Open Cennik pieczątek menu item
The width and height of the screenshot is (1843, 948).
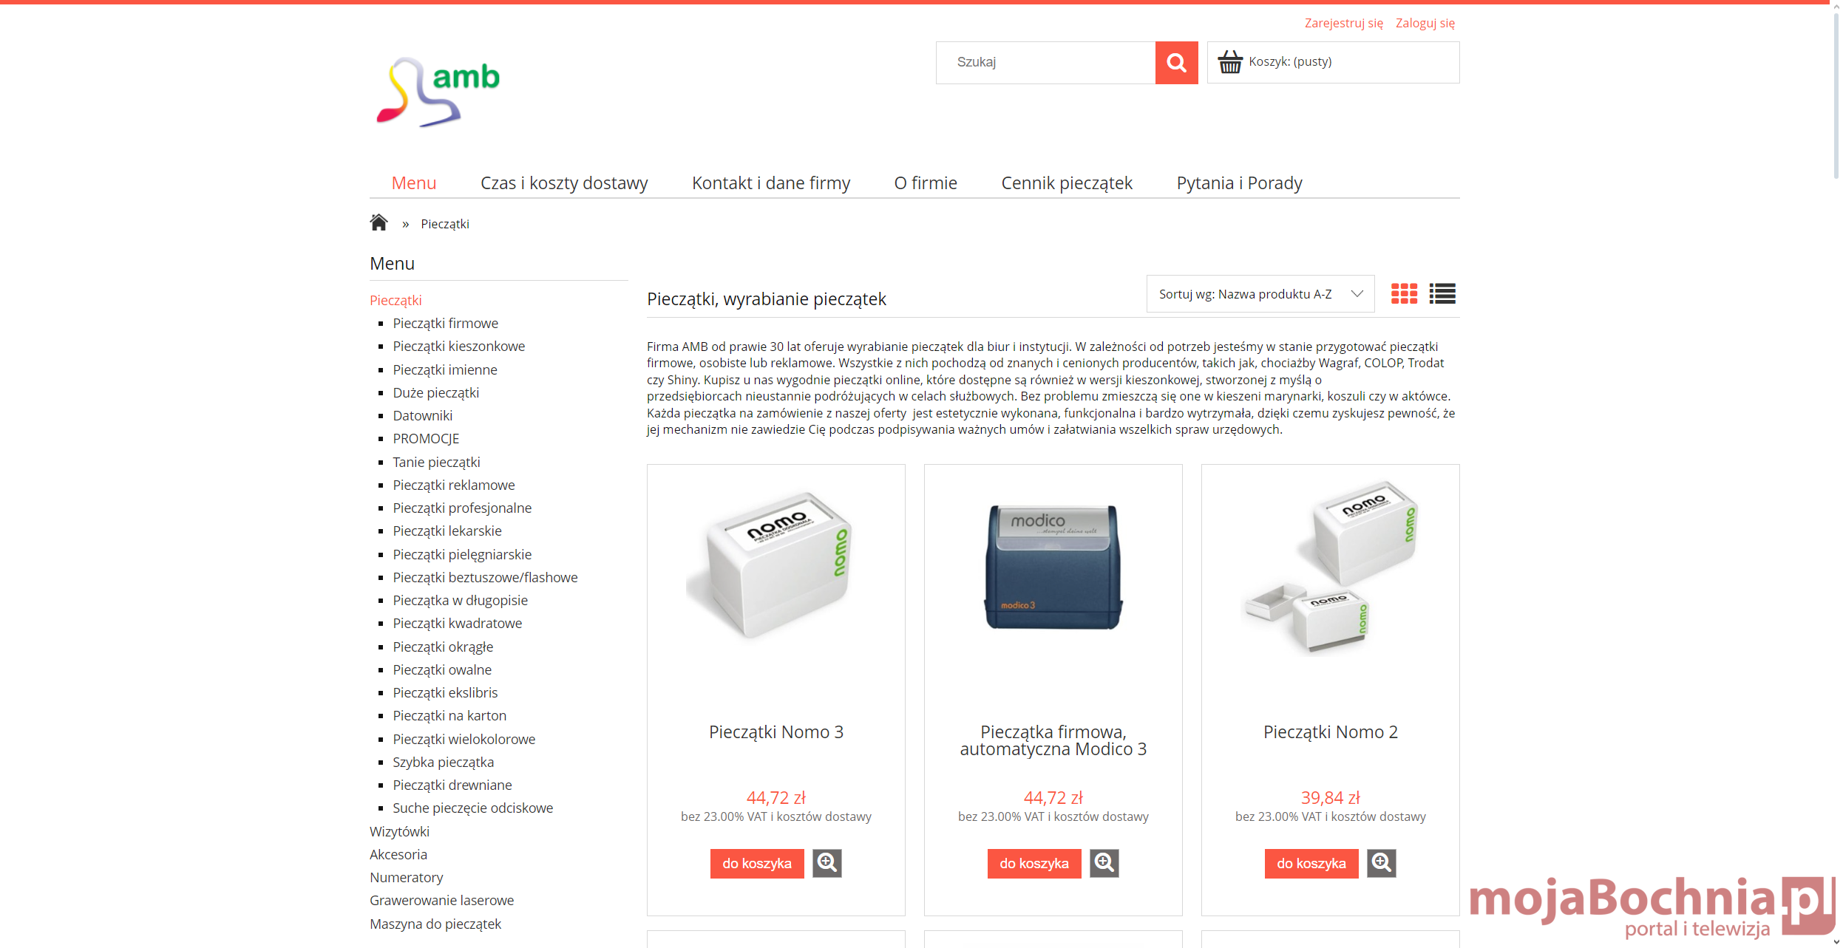coord(1066,183)
